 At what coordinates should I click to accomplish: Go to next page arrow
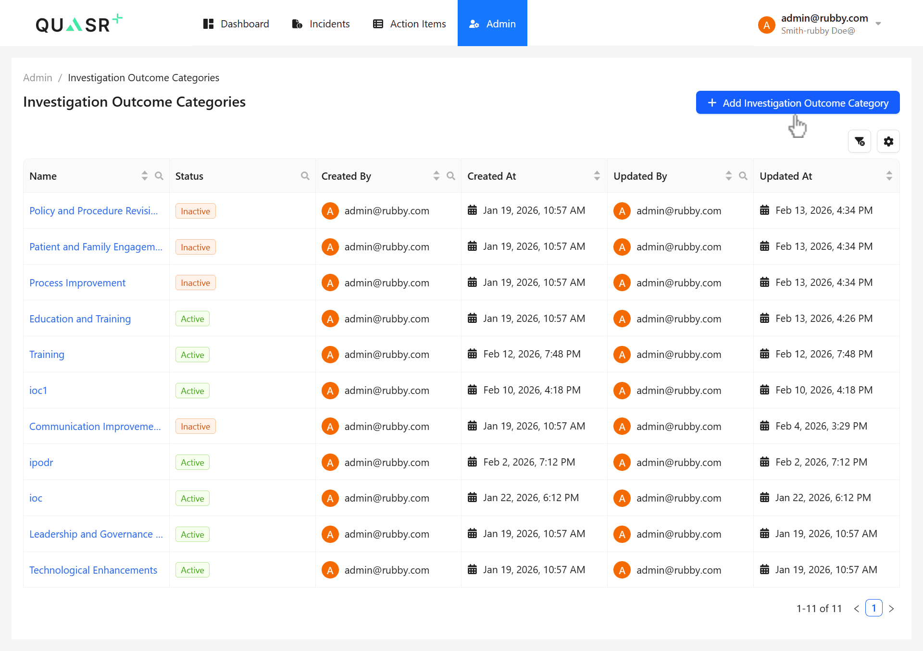(x=891, y=609)
